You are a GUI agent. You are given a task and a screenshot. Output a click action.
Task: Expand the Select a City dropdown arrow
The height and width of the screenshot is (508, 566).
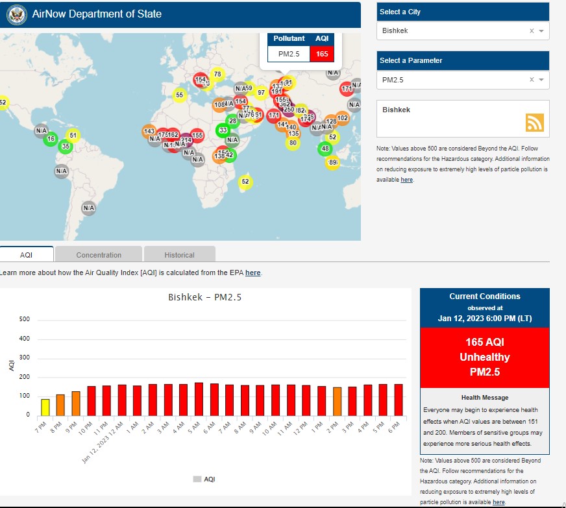pos(541,31)
